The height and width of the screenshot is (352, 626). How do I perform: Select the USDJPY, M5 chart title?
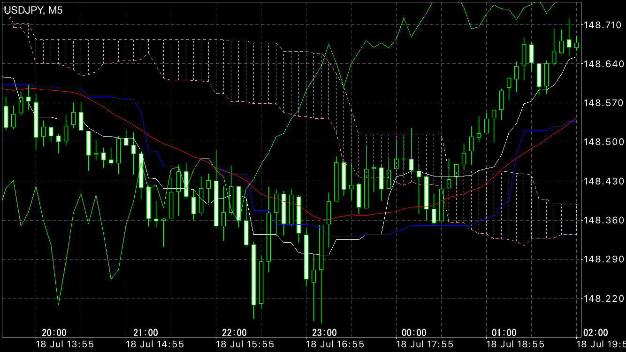point(33,11)
